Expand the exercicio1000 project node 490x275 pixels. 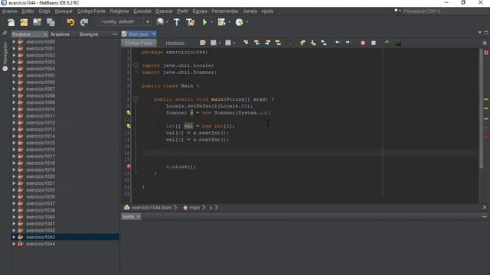point(14,41)
